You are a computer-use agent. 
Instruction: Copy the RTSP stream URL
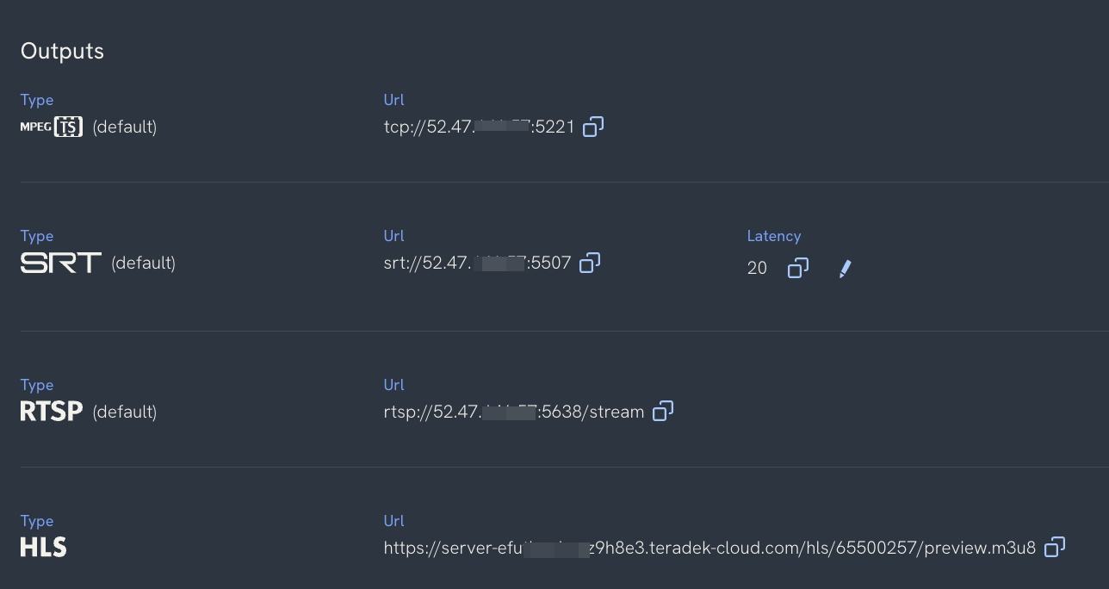point(662,412)
